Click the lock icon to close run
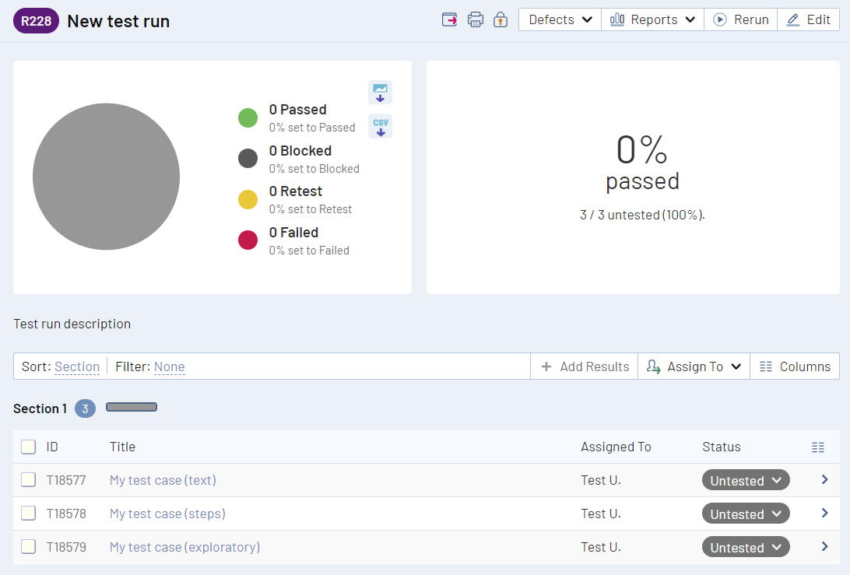Screen dimensions: 850x575 [500, 19]
